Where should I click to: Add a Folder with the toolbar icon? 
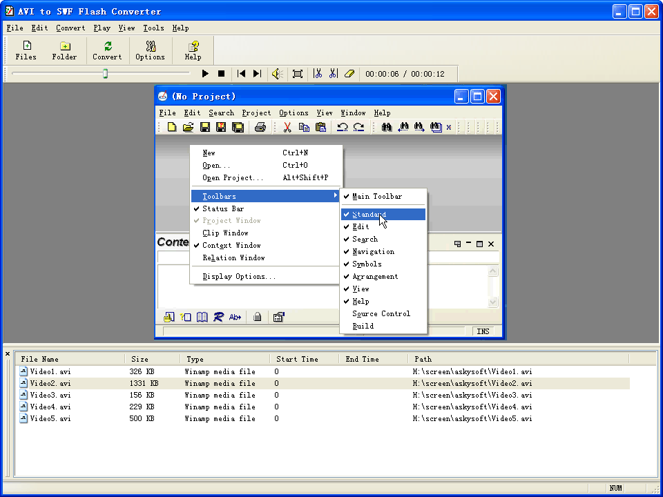pos(65,50)
